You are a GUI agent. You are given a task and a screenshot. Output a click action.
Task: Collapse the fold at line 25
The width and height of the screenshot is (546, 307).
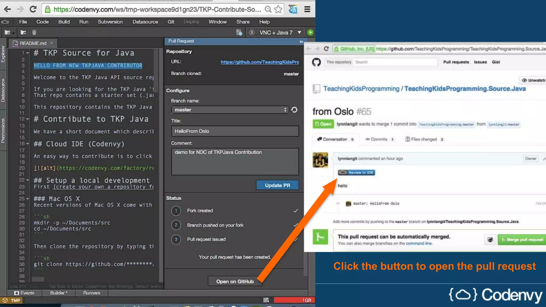click(27, 199)
